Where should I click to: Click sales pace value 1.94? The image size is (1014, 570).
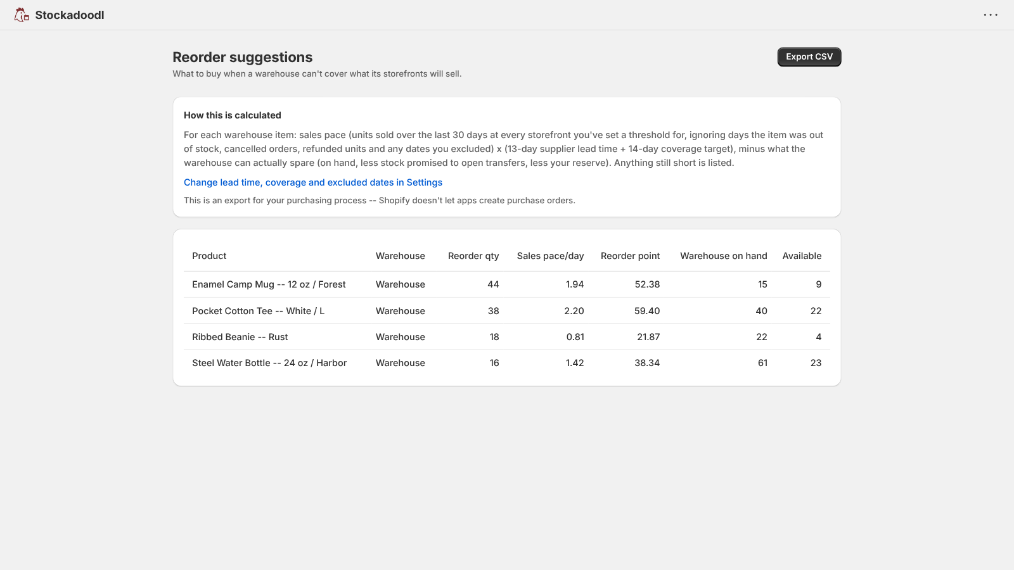point(575,284)
